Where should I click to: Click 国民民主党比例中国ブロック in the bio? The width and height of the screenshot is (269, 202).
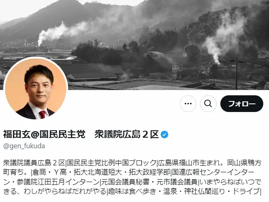[112, 163]
